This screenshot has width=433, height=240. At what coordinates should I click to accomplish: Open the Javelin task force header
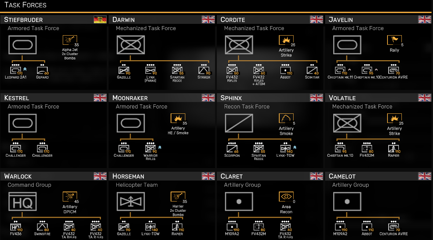379,19
